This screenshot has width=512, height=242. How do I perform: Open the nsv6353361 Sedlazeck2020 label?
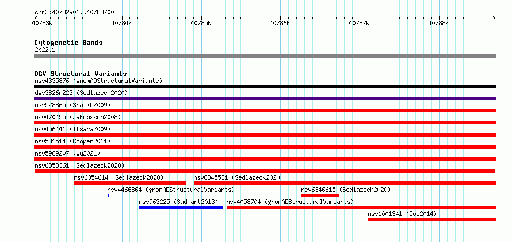click(79, 165)
